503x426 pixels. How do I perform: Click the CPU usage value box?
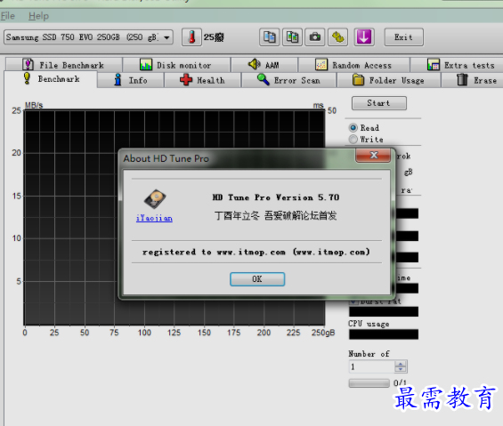coord(384,334)
